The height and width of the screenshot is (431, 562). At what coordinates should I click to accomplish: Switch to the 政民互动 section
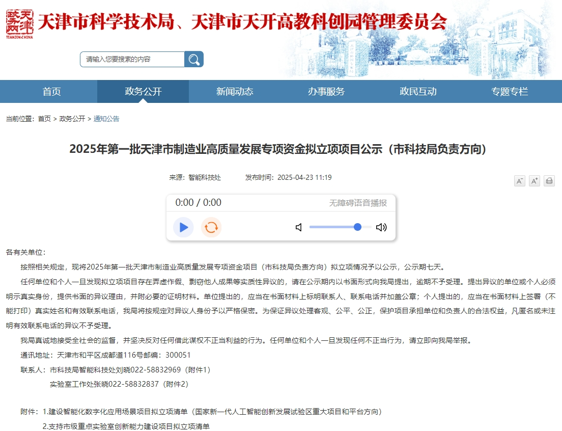pyautogui.click(x=419, y=91)
